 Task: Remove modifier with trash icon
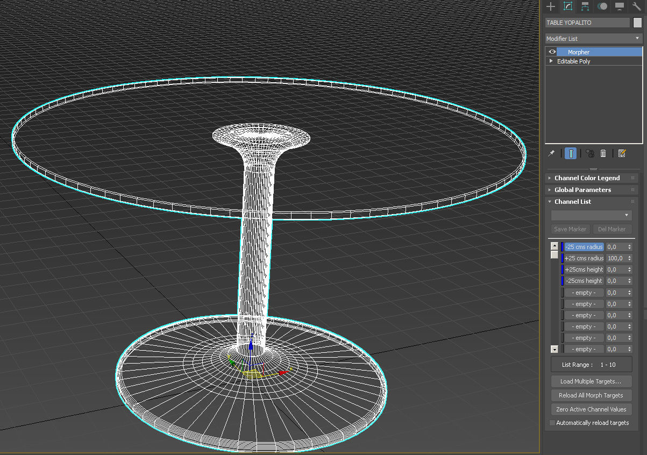coord(603,153)
